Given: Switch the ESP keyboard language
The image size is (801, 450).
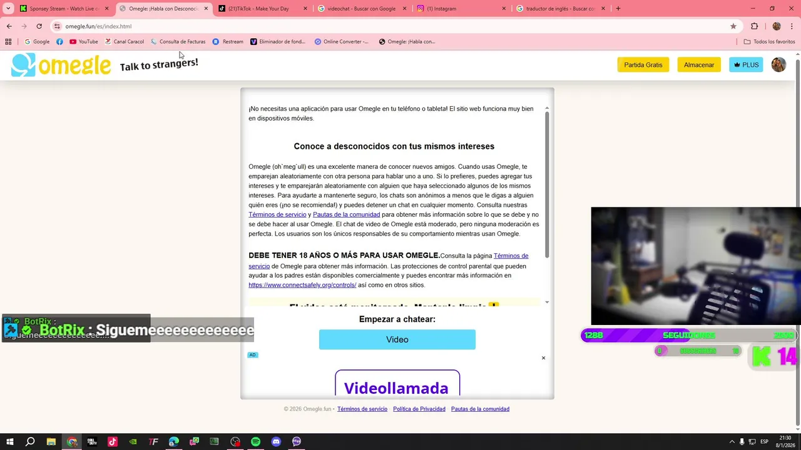Looking at the screenshot, I should coord(764,442).
